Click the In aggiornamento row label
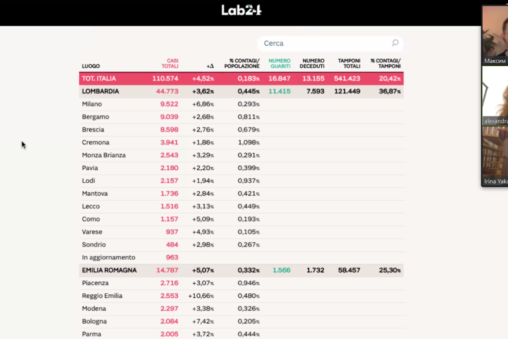 coord(109,257)
